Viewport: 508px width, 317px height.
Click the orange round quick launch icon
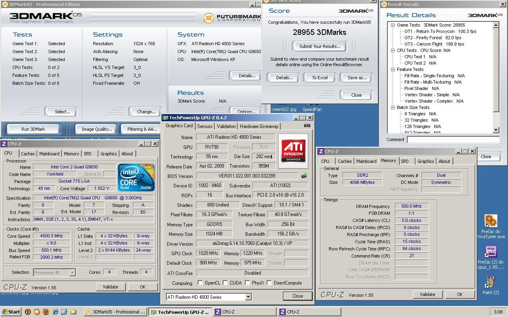[37, 312]
